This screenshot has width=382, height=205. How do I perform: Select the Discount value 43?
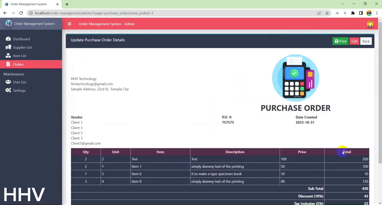click(366, 196)
